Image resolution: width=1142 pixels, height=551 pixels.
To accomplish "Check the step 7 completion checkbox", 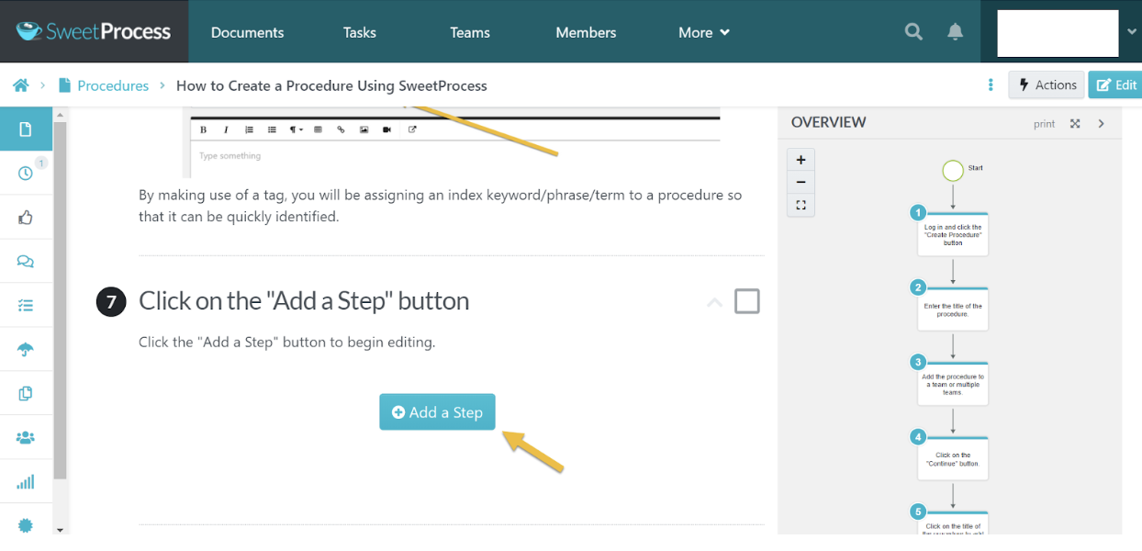I will (747, 301).
